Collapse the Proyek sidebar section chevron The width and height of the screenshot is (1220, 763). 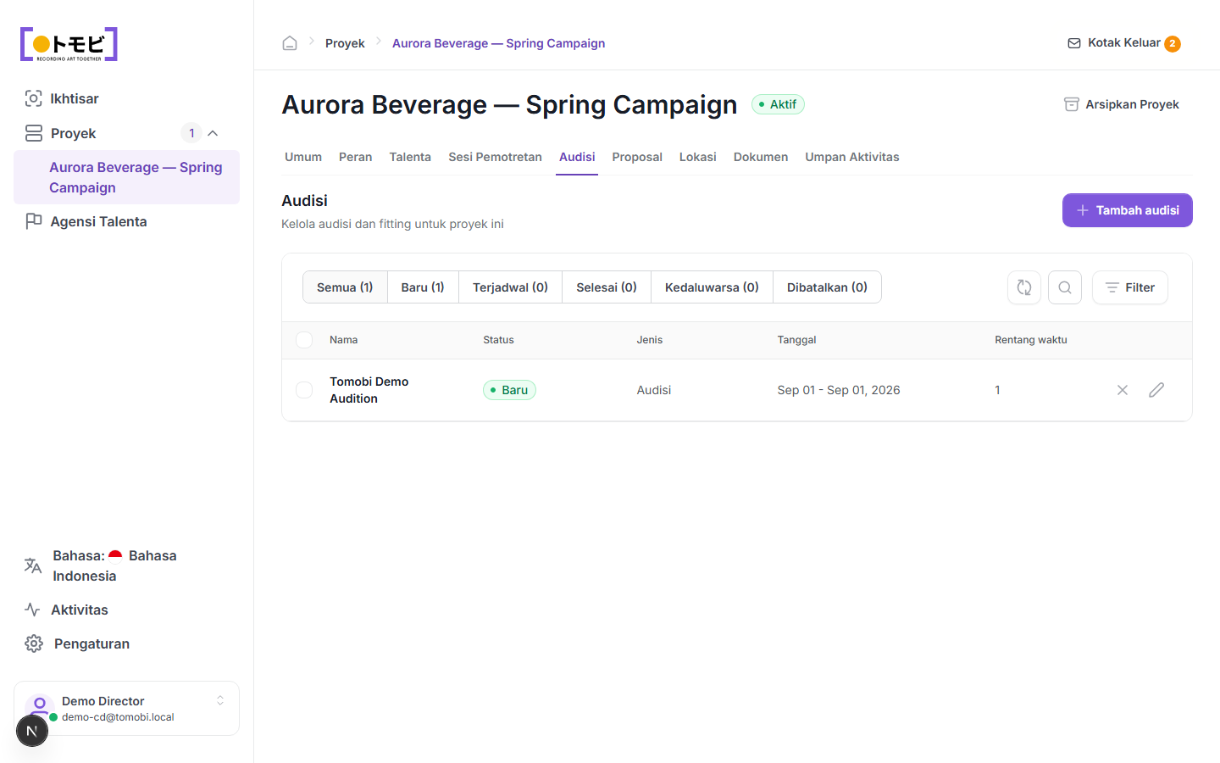tap(213, 133)
